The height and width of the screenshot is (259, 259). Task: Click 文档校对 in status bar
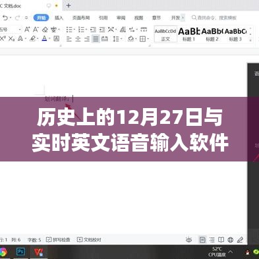[x=89, y=240]
